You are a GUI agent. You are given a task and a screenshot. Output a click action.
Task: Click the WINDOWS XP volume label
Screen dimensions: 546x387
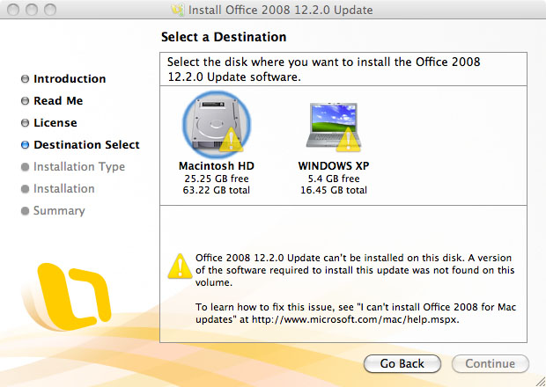coord(334,165)
